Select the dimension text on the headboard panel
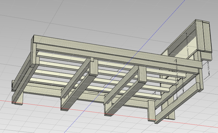 pyautogui.click(x=187, y=46)
